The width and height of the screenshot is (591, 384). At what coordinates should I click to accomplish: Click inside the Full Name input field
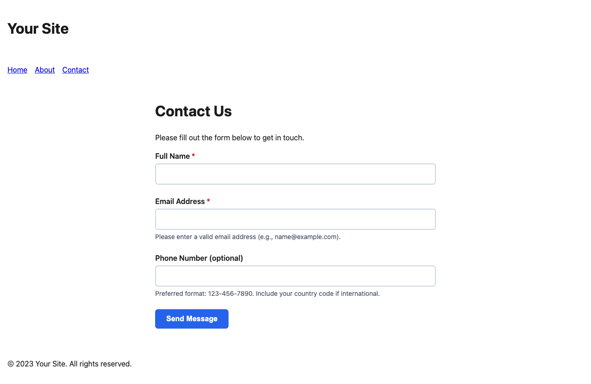click(x=295, y=174)
